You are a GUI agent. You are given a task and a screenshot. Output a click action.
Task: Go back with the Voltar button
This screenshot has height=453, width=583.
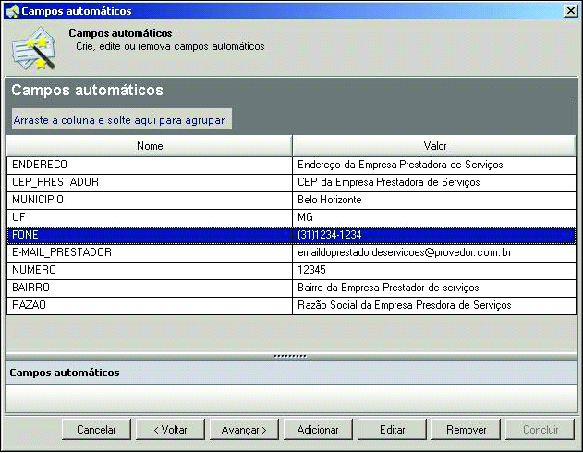point(170,430)
